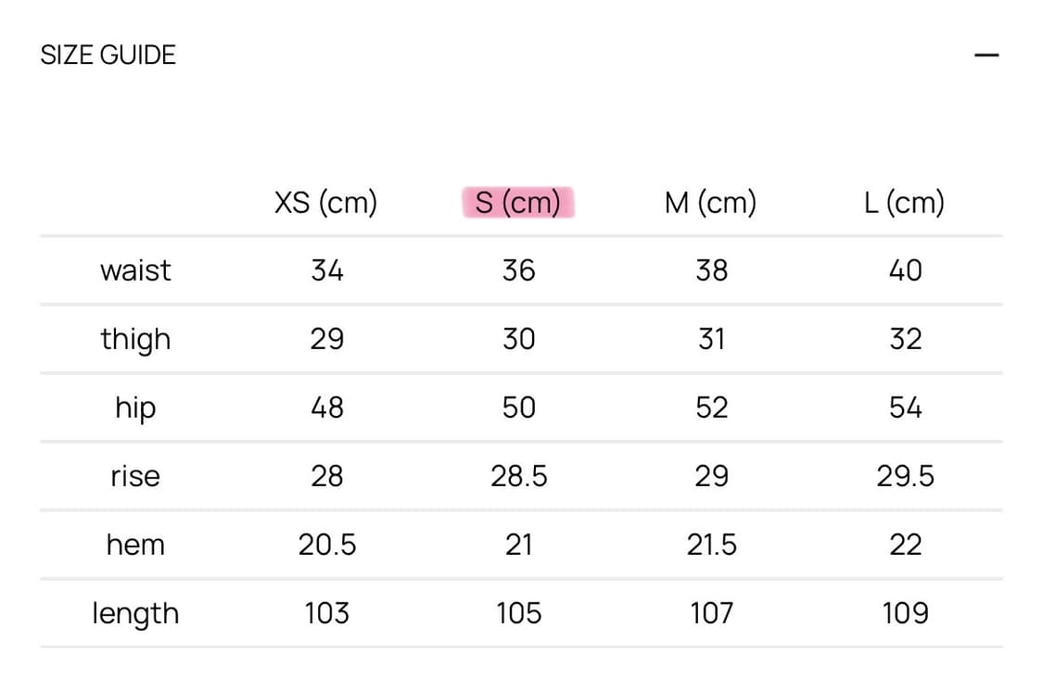Click waist value 36 in S column
Image resolution: width=1043 pixels, height=690 pixels.
pos(518,270)
